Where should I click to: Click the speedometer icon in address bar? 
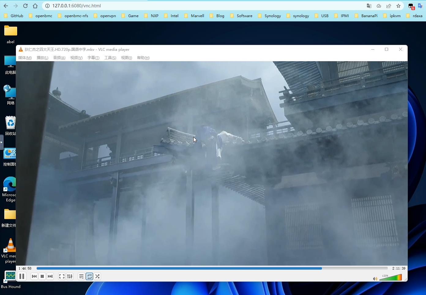379,6
